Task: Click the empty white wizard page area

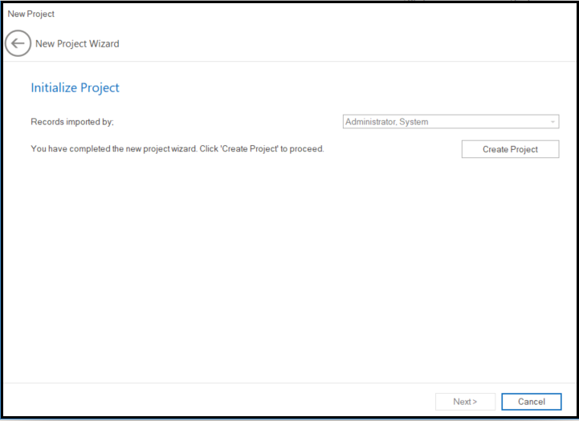Action: coord(289,273)
